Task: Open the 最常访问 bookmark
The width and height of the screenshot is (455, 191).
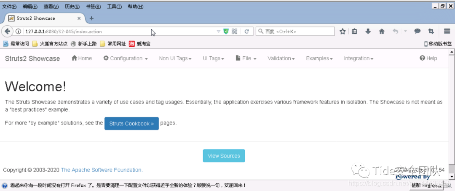Action: click(x=16, y=44)
